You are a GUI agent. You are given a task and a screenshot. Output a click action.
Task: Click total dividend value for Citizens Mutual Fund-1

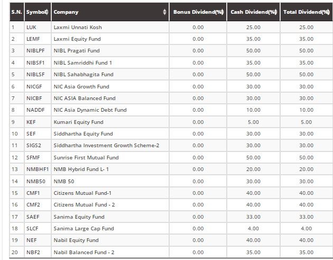[306, 193]
